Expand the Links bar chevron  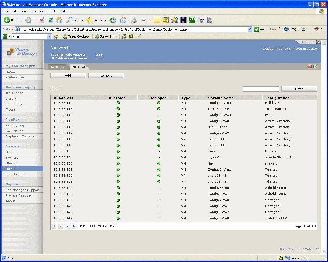(280, 28)
